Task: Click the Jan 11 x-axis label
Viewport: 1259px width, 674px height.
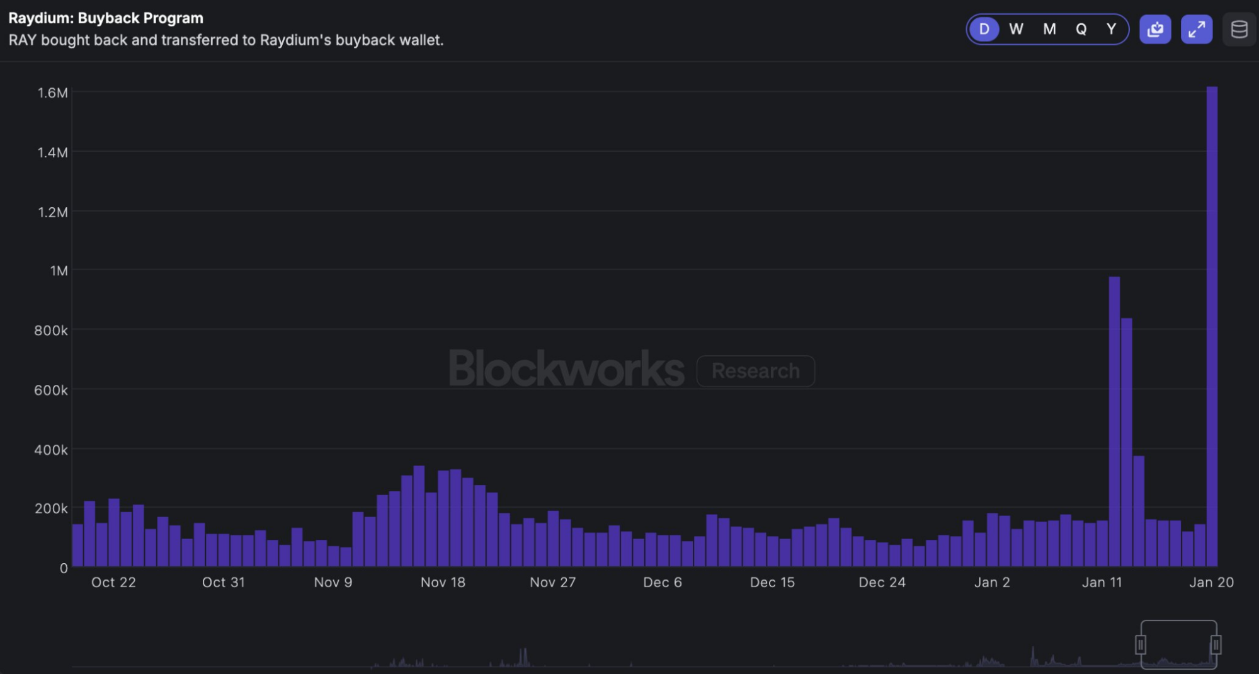Action: 1102,583
